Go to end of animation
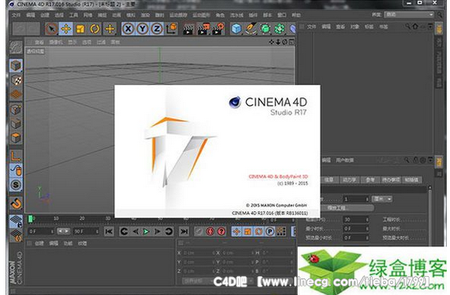This screenshot has height=295, width=450. coord(184,232)
